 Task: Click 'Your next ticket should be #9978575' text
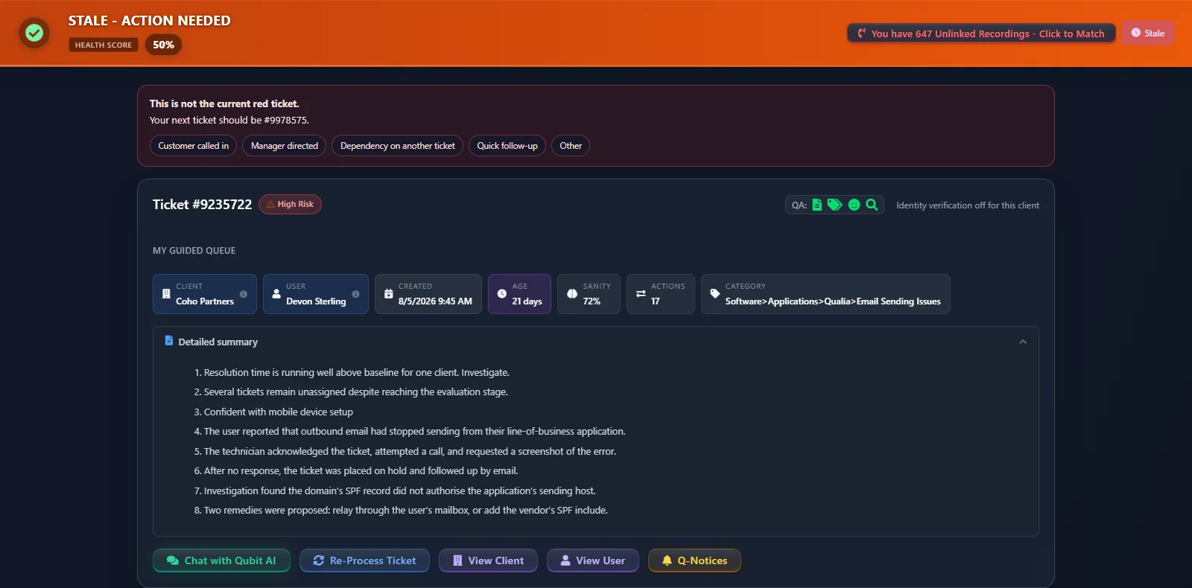click(229, 120)
